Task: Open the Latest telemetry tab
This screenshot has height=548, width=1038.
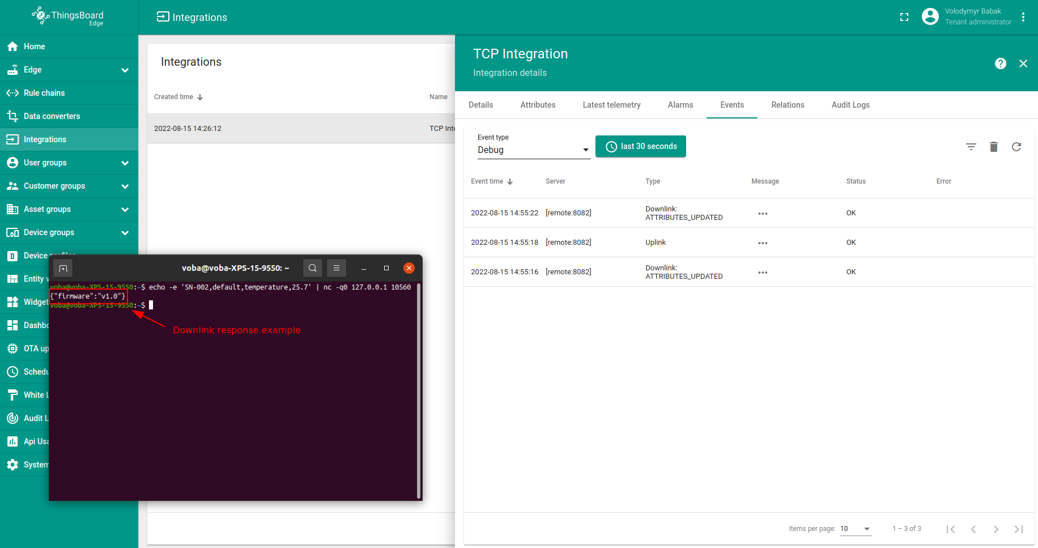Action: tap(611, 105)
